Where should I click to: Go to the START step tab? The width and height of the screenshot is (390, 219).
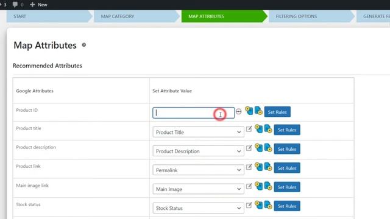tap(49, 16)
